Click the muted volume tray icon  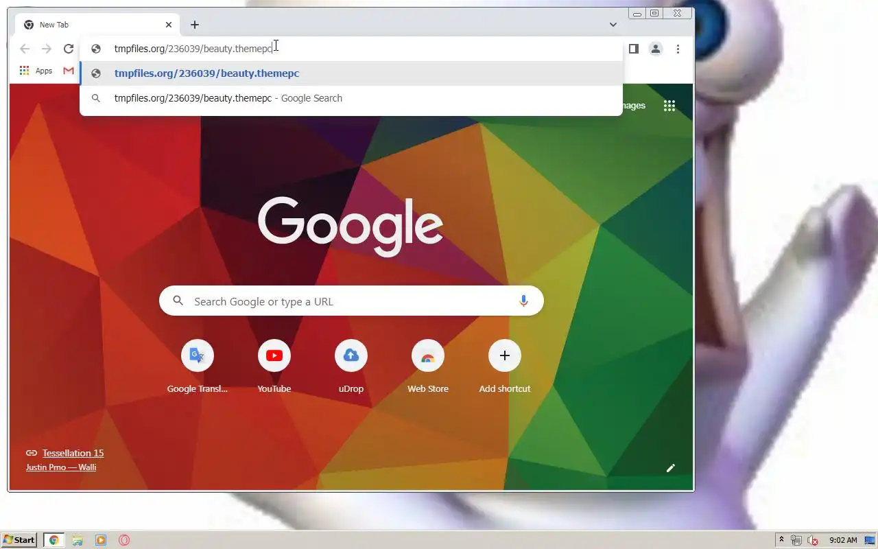(814, 540)
